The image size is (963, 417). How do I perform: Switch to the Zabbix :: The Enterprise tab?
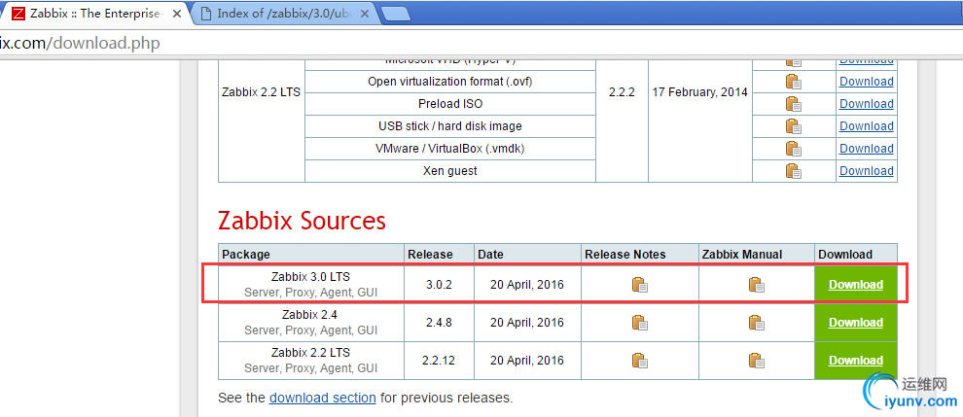96,13
